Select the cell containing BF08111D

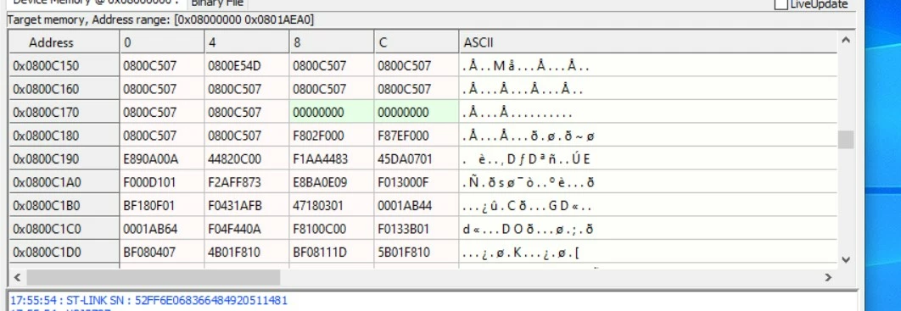[332, 252]
